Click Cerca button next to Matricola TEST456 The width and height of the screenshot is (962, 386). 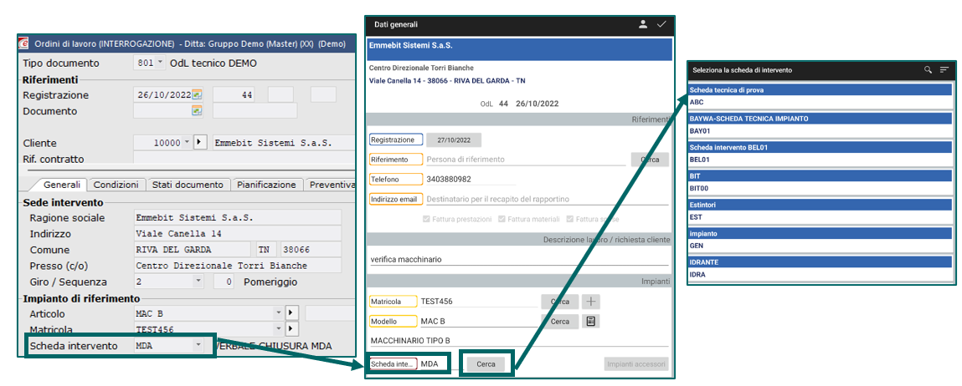point(559,302)
